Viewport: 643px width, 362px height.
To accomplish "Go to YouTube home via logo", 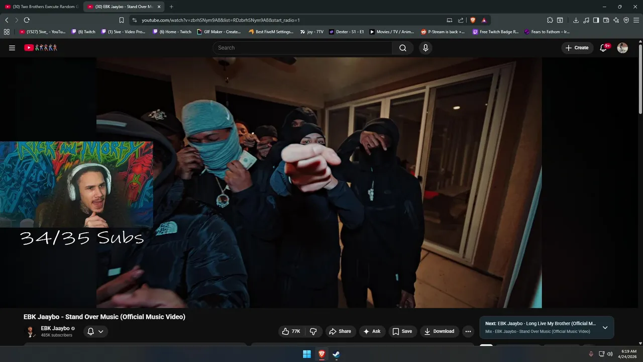I will tap(41, 48).
